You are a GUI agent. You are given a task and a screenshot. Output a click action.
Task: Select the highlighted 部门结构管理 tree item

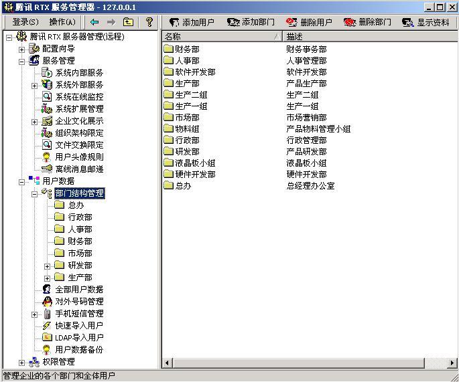coord(79,193)
